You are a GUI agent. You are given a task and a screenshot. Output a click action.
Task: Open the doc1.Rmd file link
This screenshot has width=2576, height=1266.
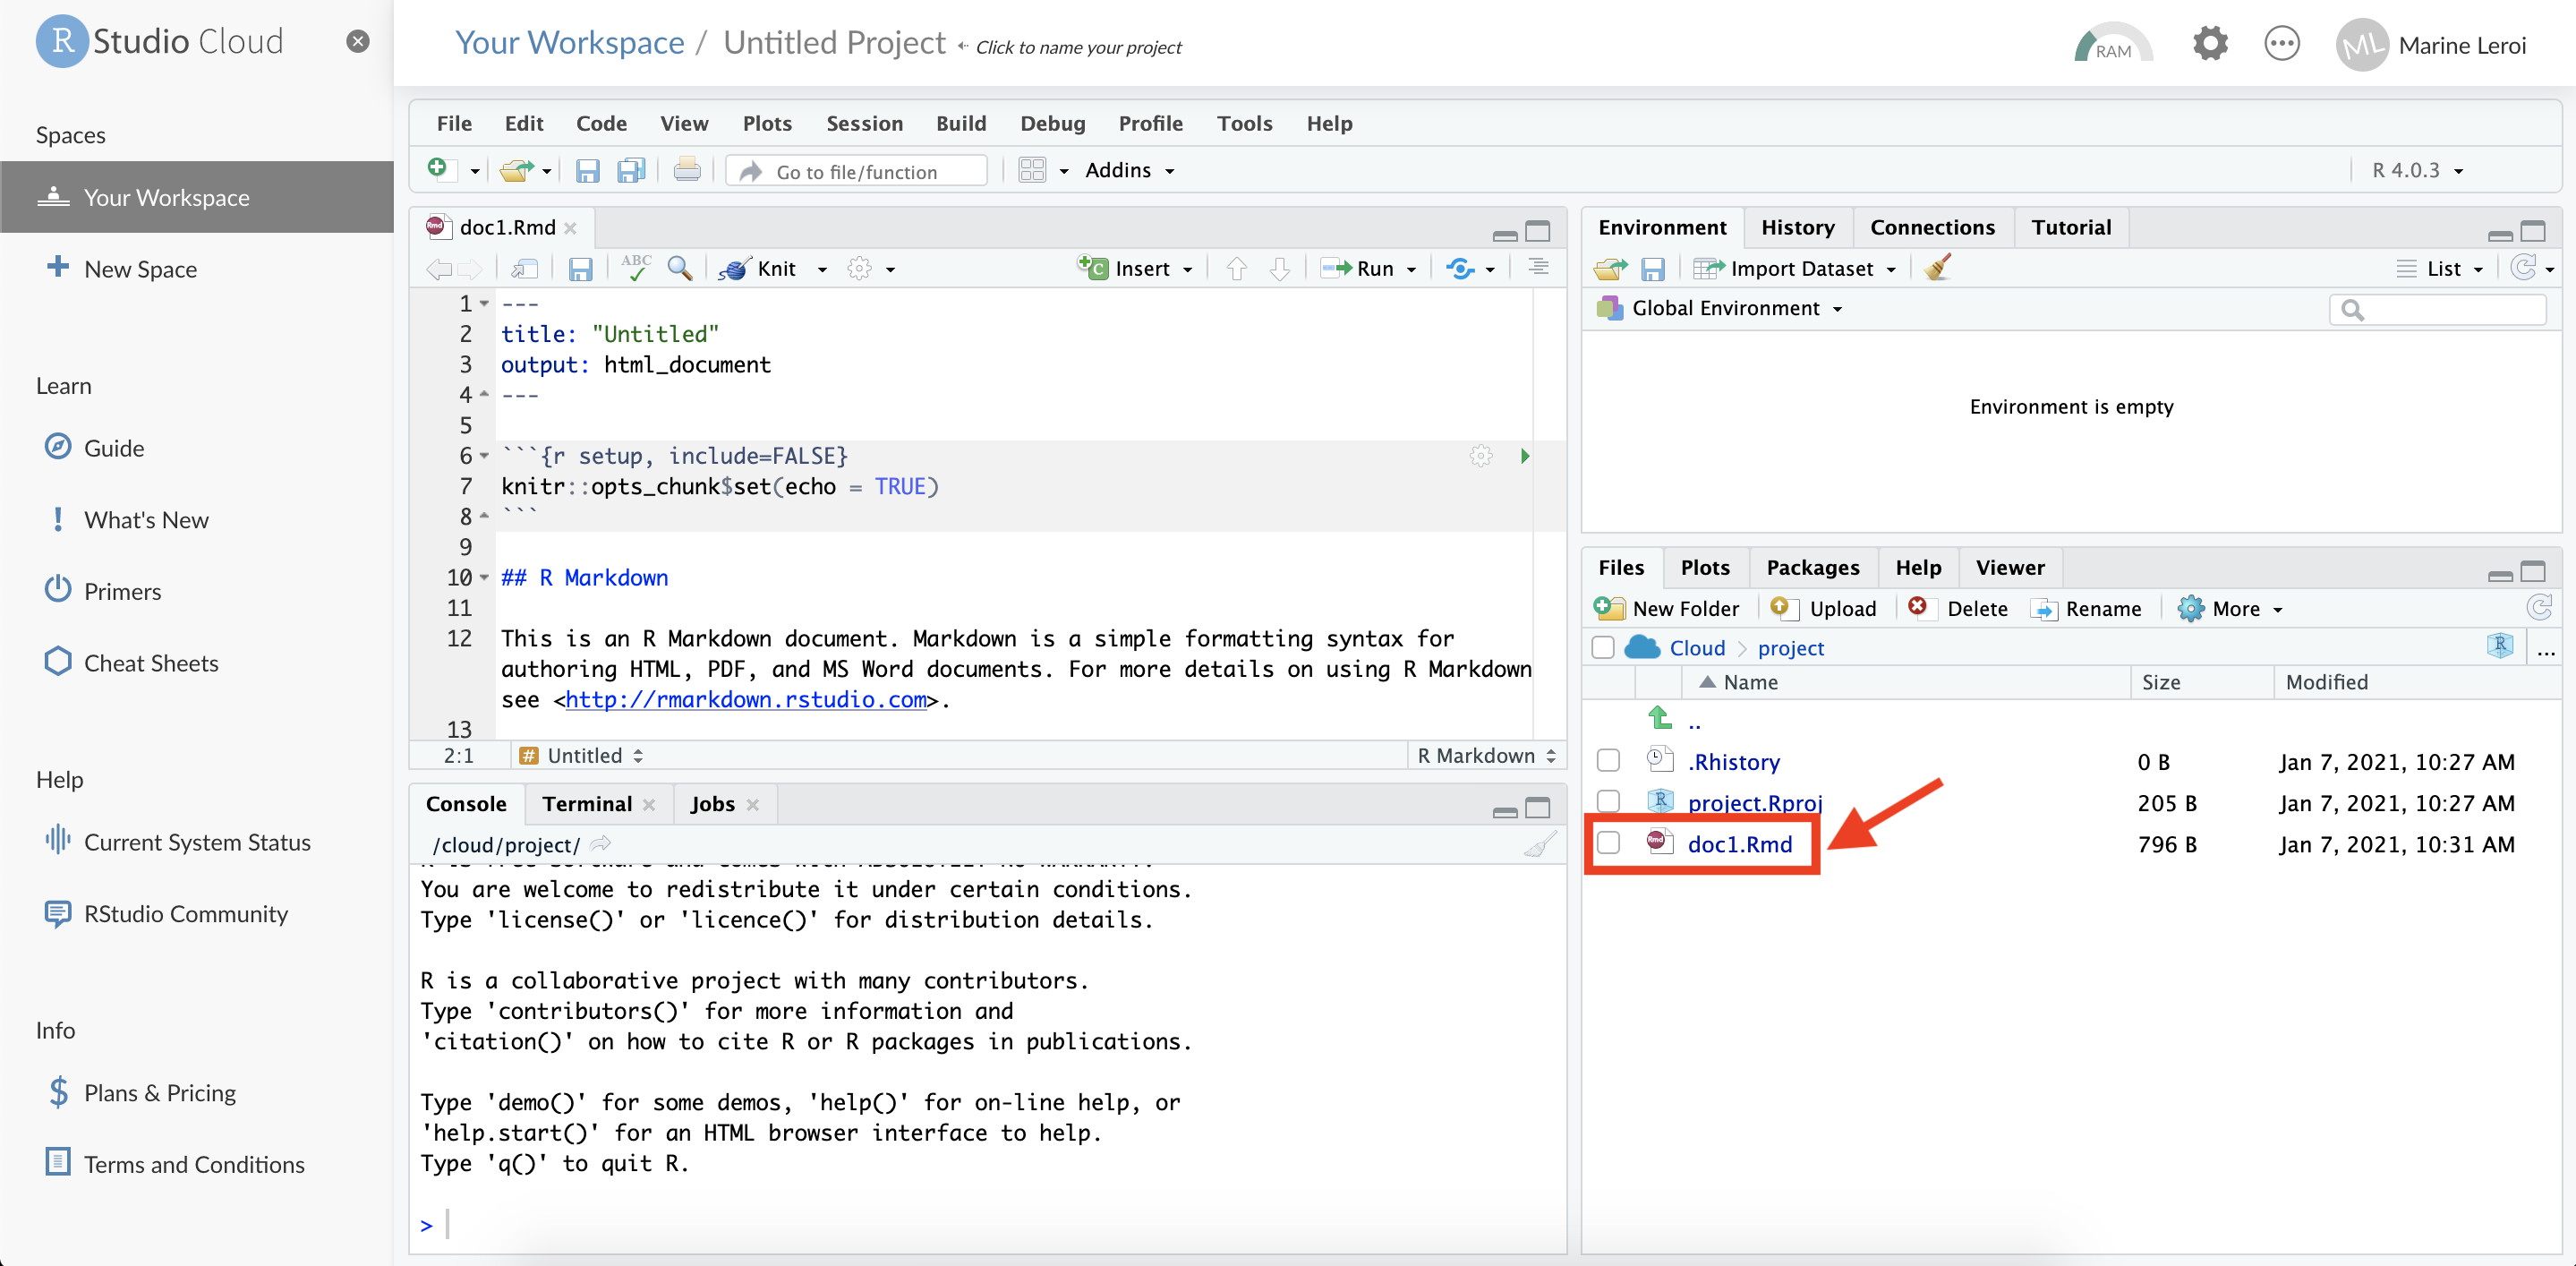point(1739,843)
